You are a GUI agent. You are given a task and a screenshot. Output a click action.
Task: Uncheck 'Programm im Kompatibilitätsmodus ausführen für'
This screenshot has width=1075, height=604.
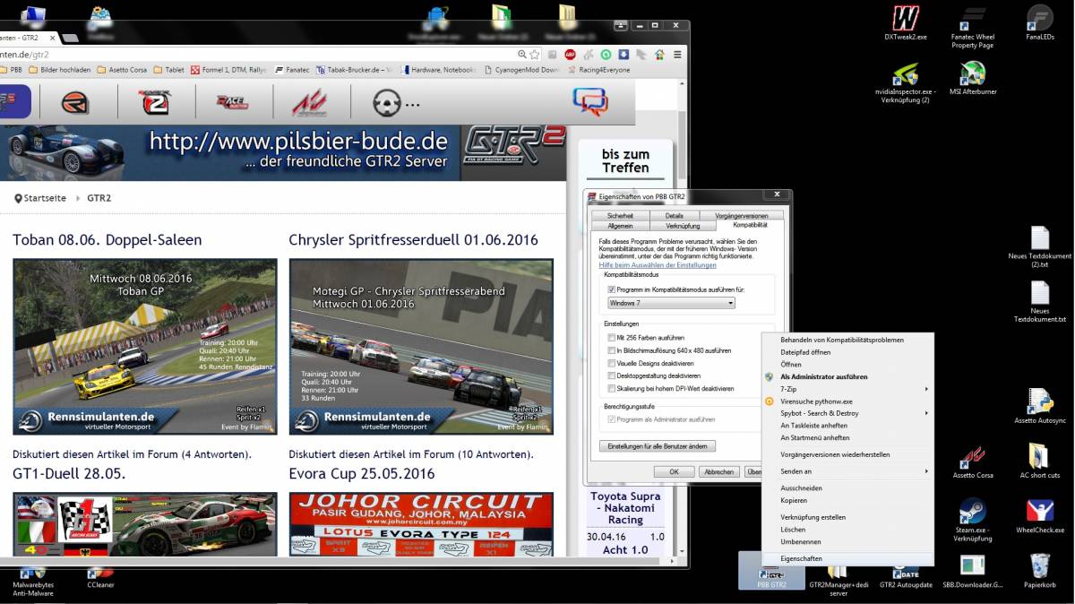(x=612, y=290)
